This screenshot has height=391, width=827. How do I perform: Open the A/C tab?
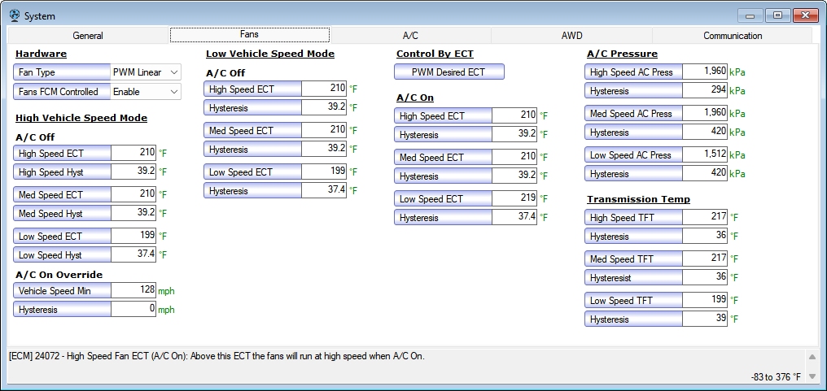(x=410, y=36)
